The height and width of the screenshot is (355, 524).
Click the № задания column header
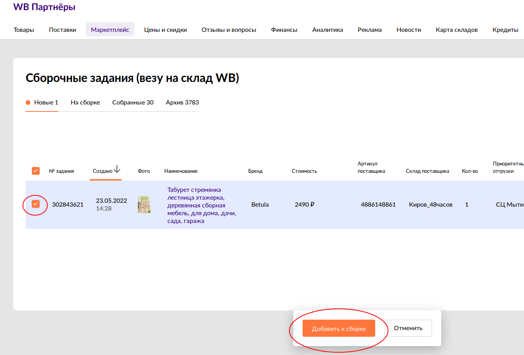(x=61, y=171)
